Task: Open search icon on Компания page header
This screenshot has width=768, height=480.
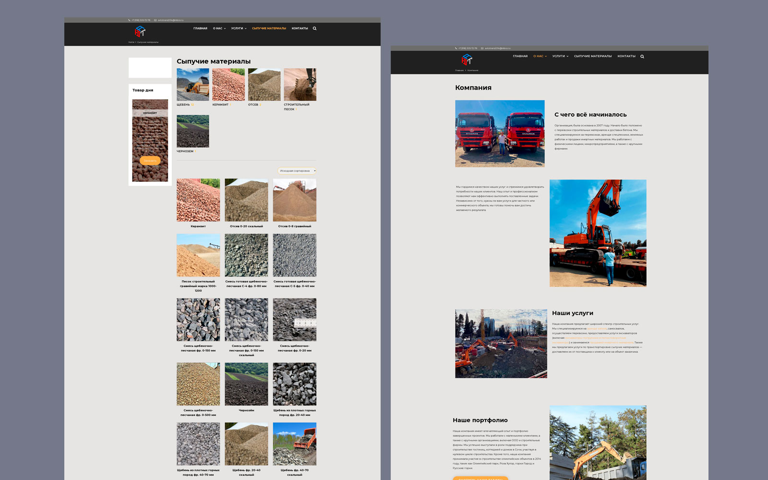Action: click(x=642, y=57)
